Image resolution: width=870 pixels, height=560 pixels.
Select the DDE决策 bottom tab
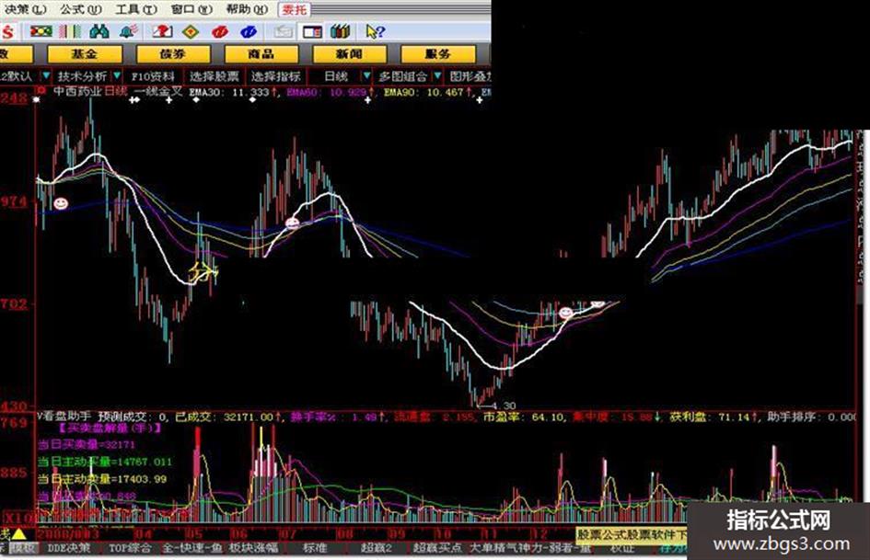click(x=69, y=548)
